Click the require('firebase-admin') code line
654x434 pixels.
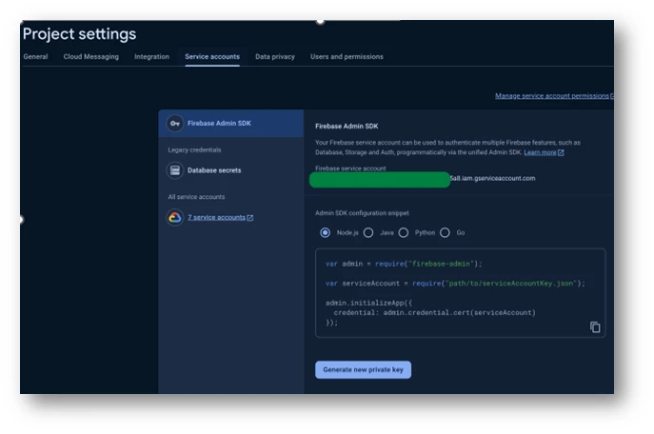pyautogui.click(x=404, y=264)
